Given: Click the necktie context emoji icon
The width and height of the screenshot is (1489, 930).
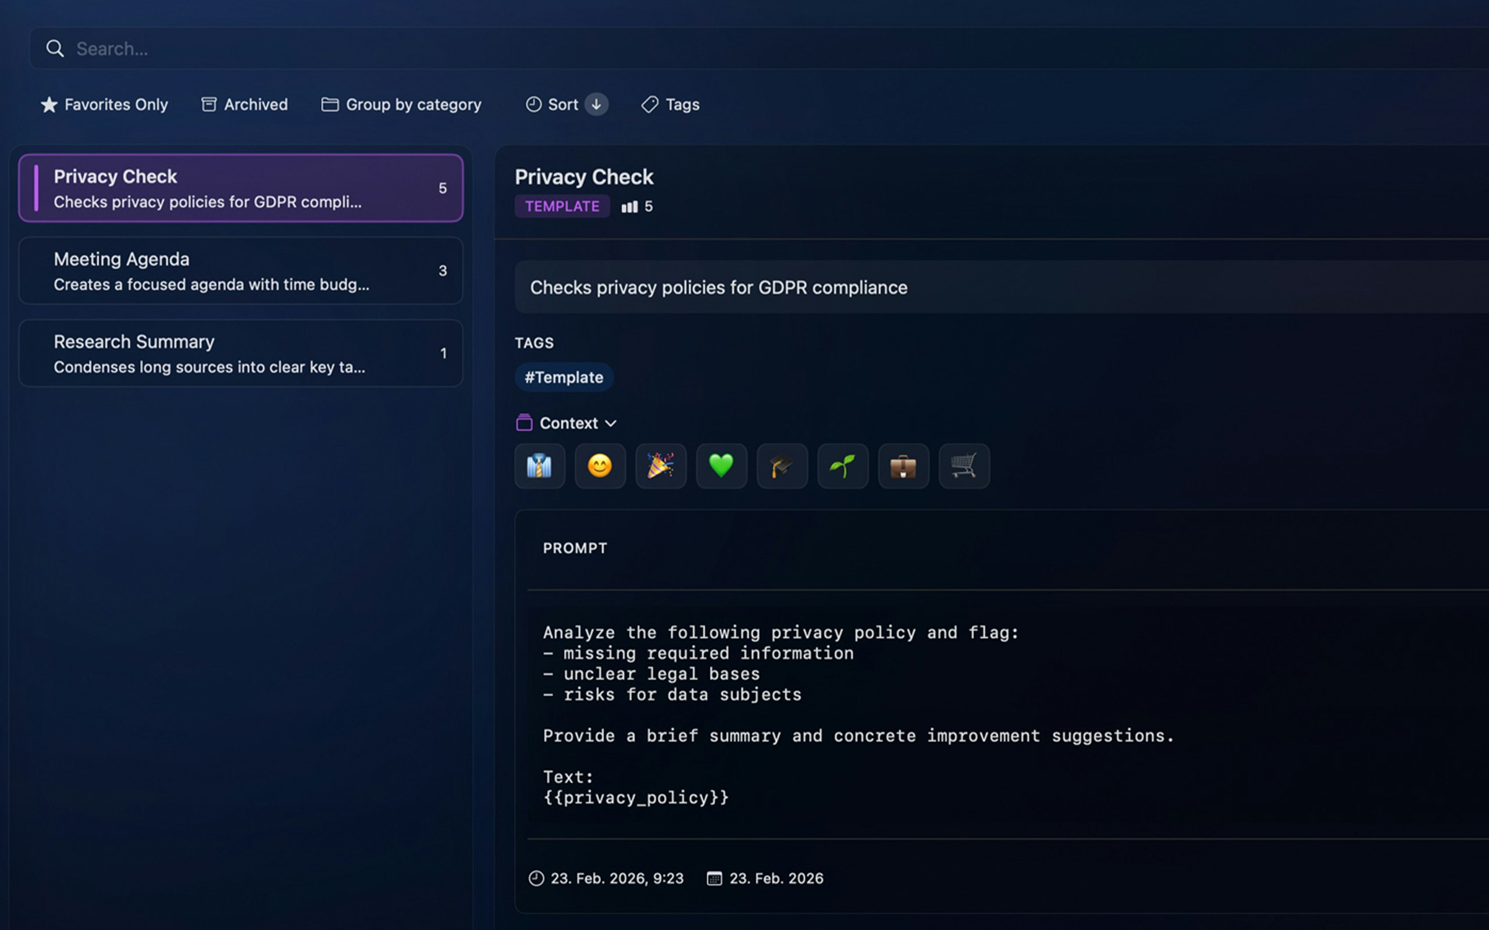Looking at the screenshot, I should [539, 466].
